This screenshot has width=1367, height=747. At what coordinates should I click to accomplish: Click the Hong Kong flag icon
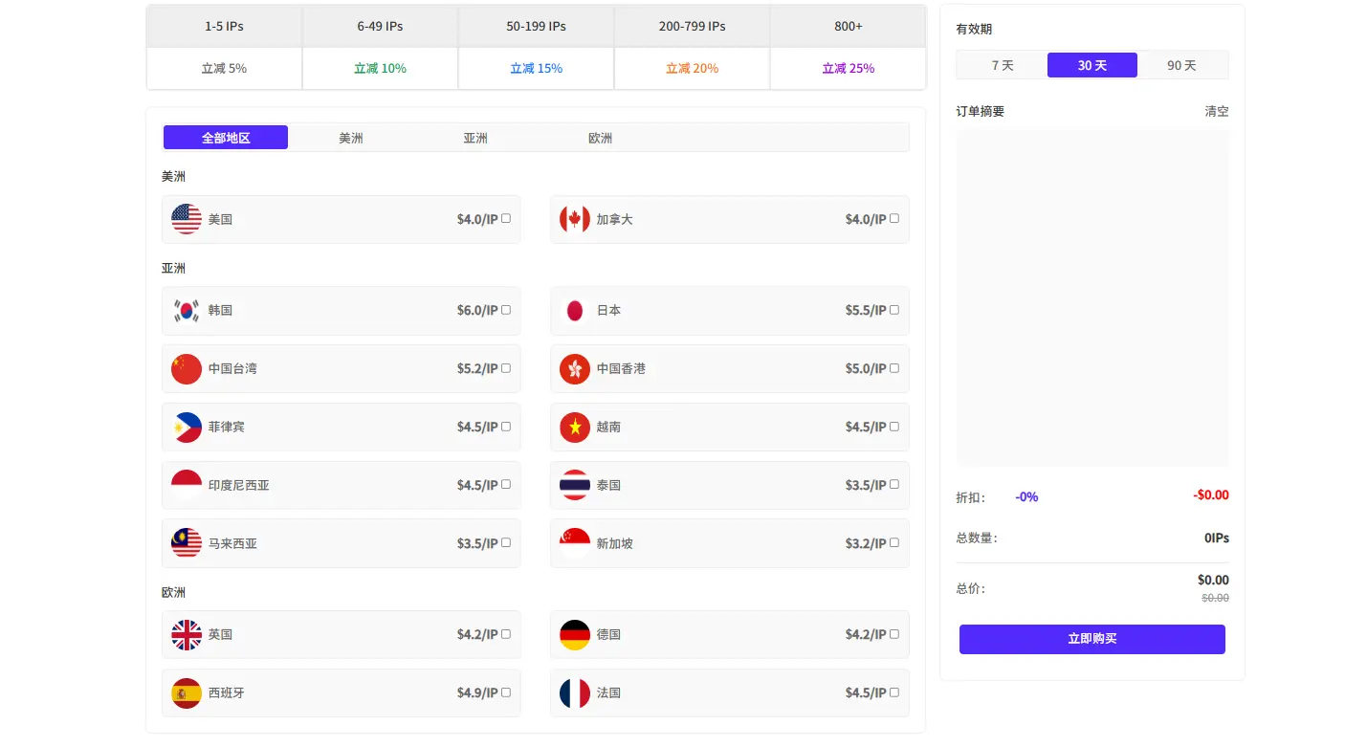coord(575,368)
